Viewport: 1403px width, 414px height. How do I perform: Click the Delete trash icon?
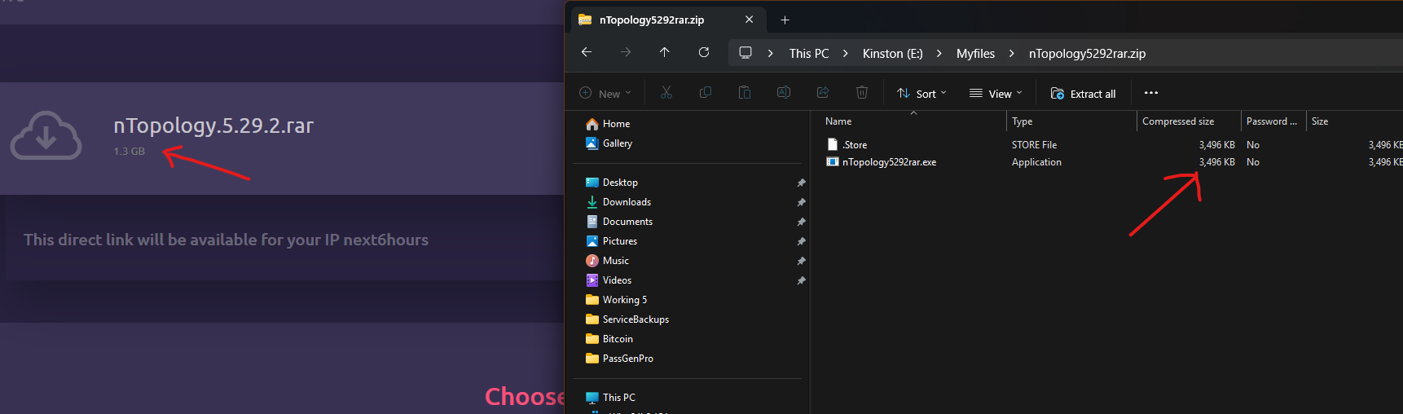[x=862, y=93]
